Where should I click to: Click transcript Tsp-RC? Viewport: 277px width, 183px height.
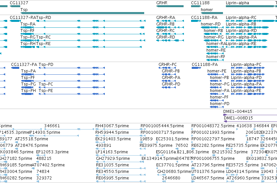43,37
